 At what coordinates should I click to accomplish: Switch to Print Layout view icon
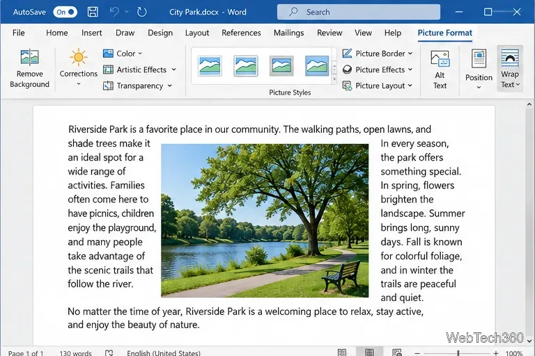click(369, 353)
